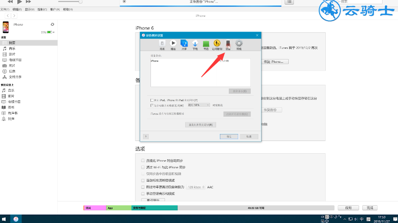Click the iTunes icon in the taskbar
Image resolution: width=398 pixels, height=223 pixels.
pyautogui.click(x=16, y=219)
